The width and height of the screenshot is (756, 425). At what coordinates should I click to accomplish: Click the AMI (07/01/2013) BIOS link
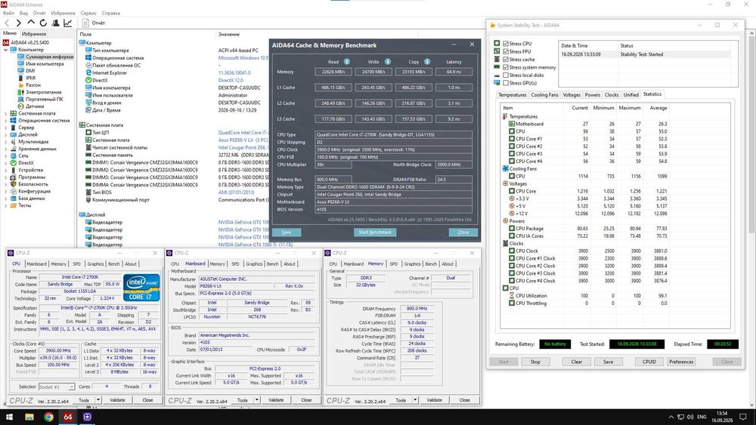pyautogui.click(x=236, y=192)
